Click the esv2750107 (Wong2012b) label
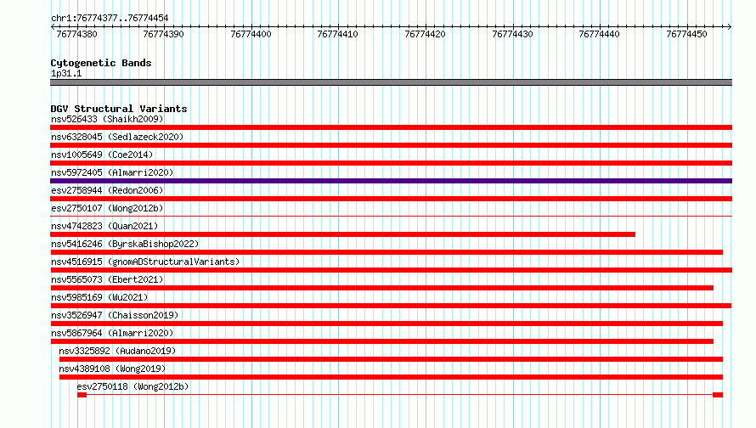Image resolution: width=756 pixels, height=428 pixels. point(107,208)
